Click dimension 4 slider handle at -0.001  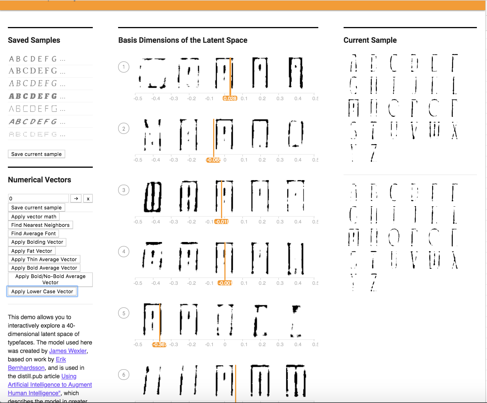pos(225,283)
